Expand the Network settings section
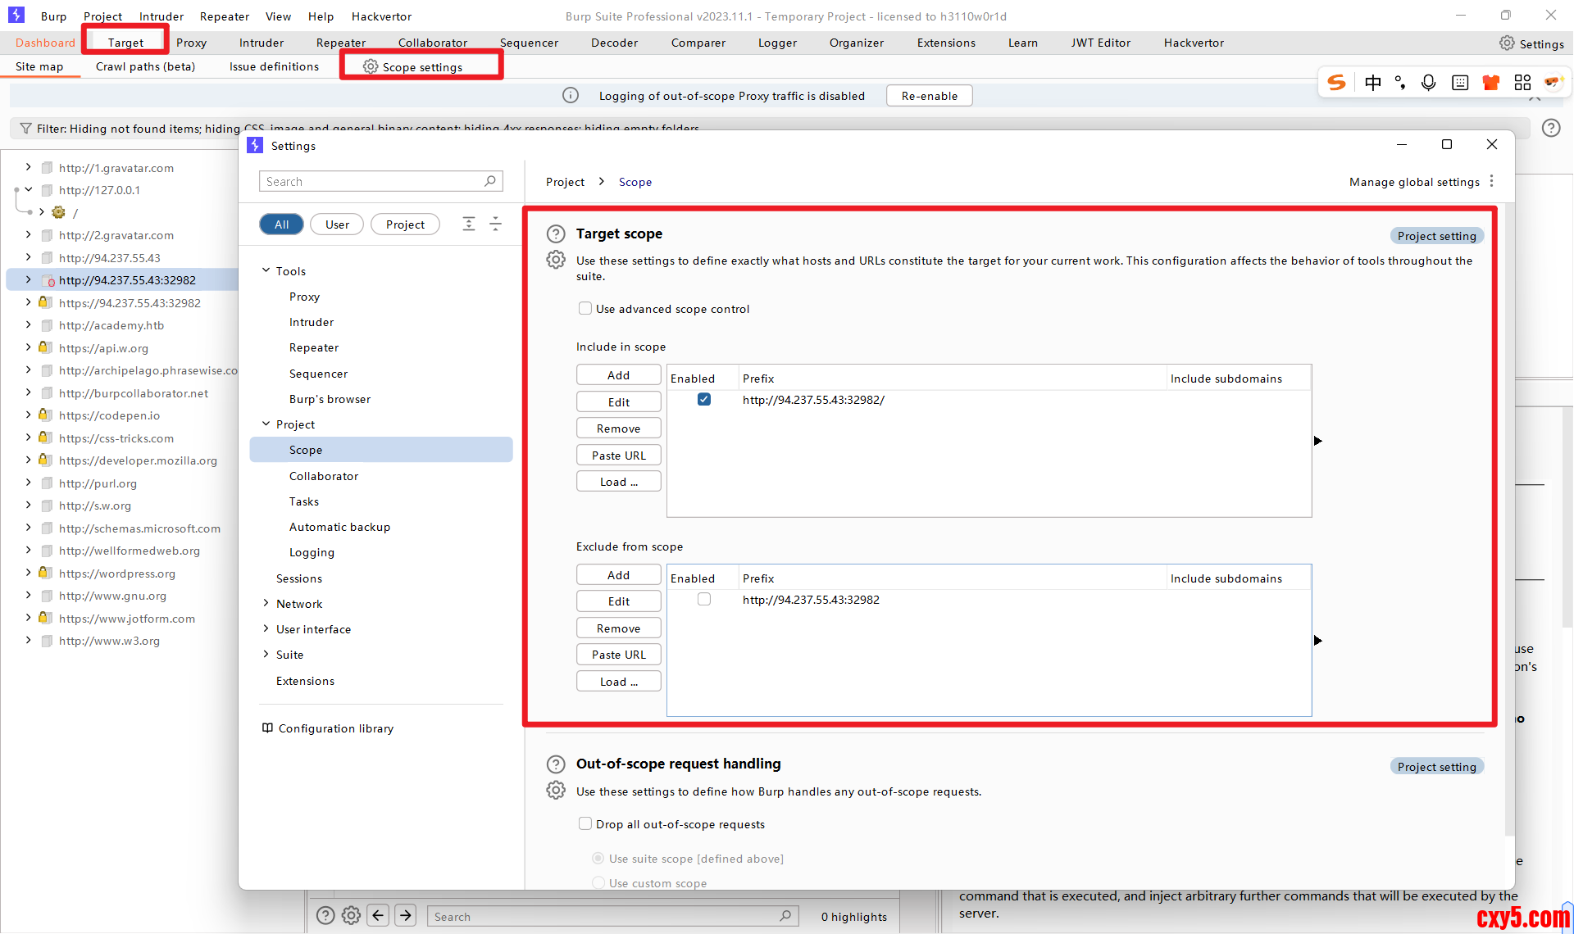This screenshot has width=1574, height=934. 266,603
